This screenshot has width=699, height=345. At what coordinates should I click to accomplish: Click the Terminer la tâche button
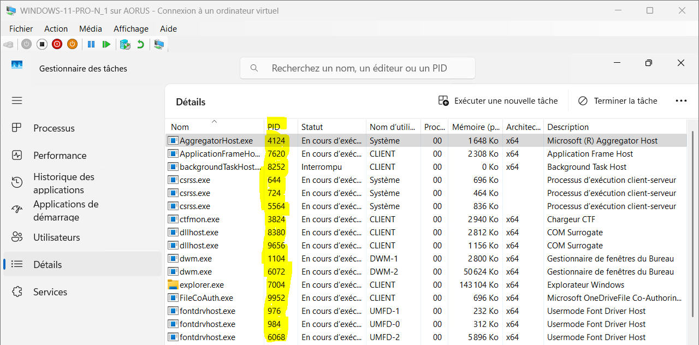click(618, 101)
